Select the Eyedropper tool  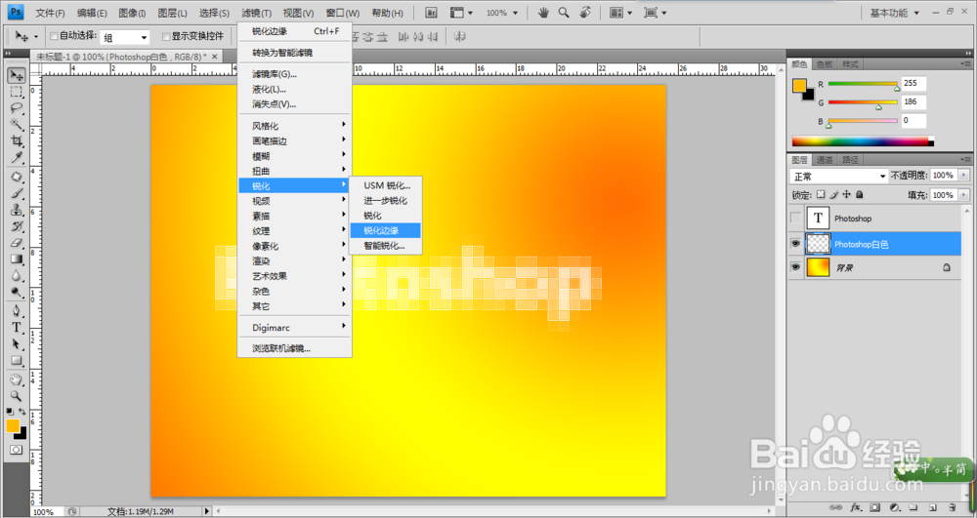[x=17, y=157]
